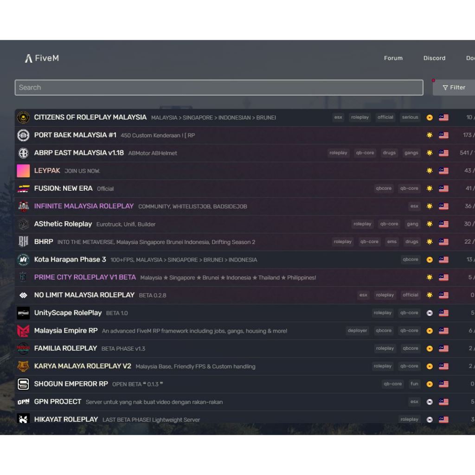The height and width of the screenshot is (475, 475).
Task: Toggle the qb-core tag on ABRP EAST MALAYSIA
Action: [365, 153]
